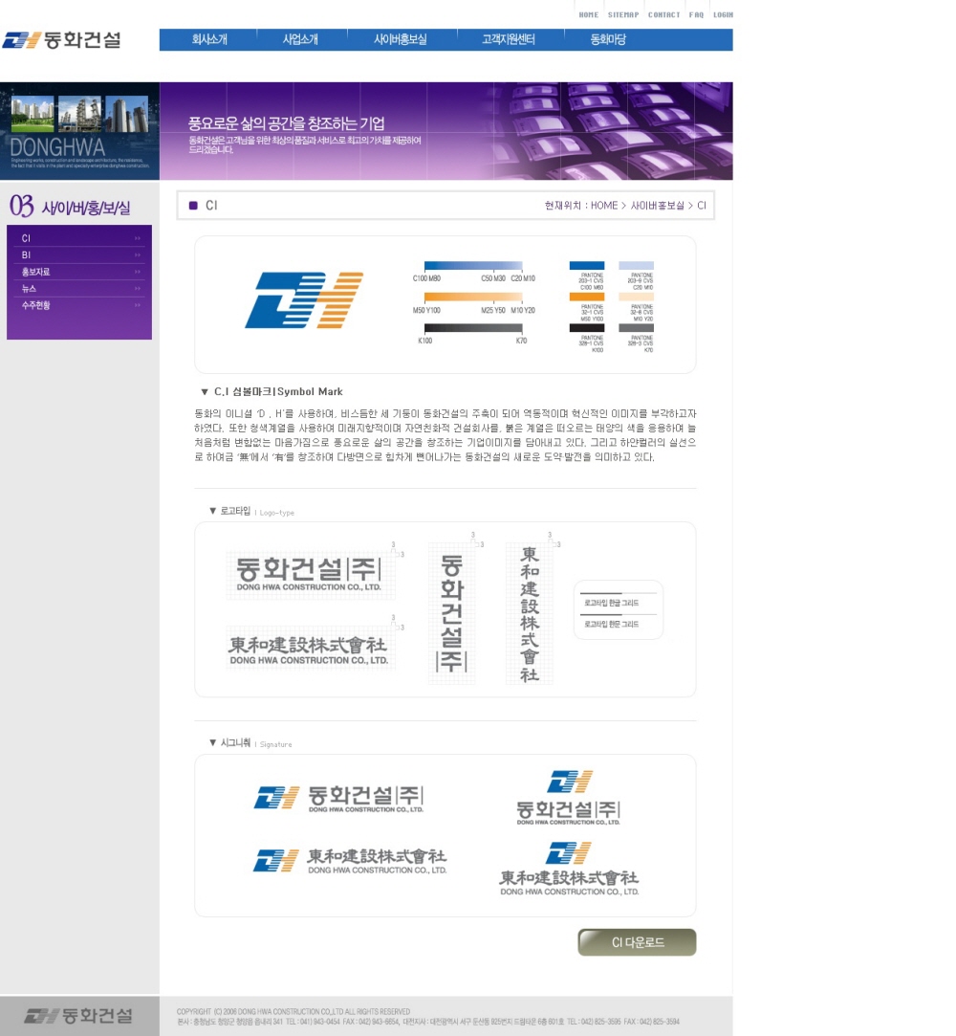Click the blue PANTONE 293-1 CVS swatch
This screenshot has height=1036, width=956.
586,266
